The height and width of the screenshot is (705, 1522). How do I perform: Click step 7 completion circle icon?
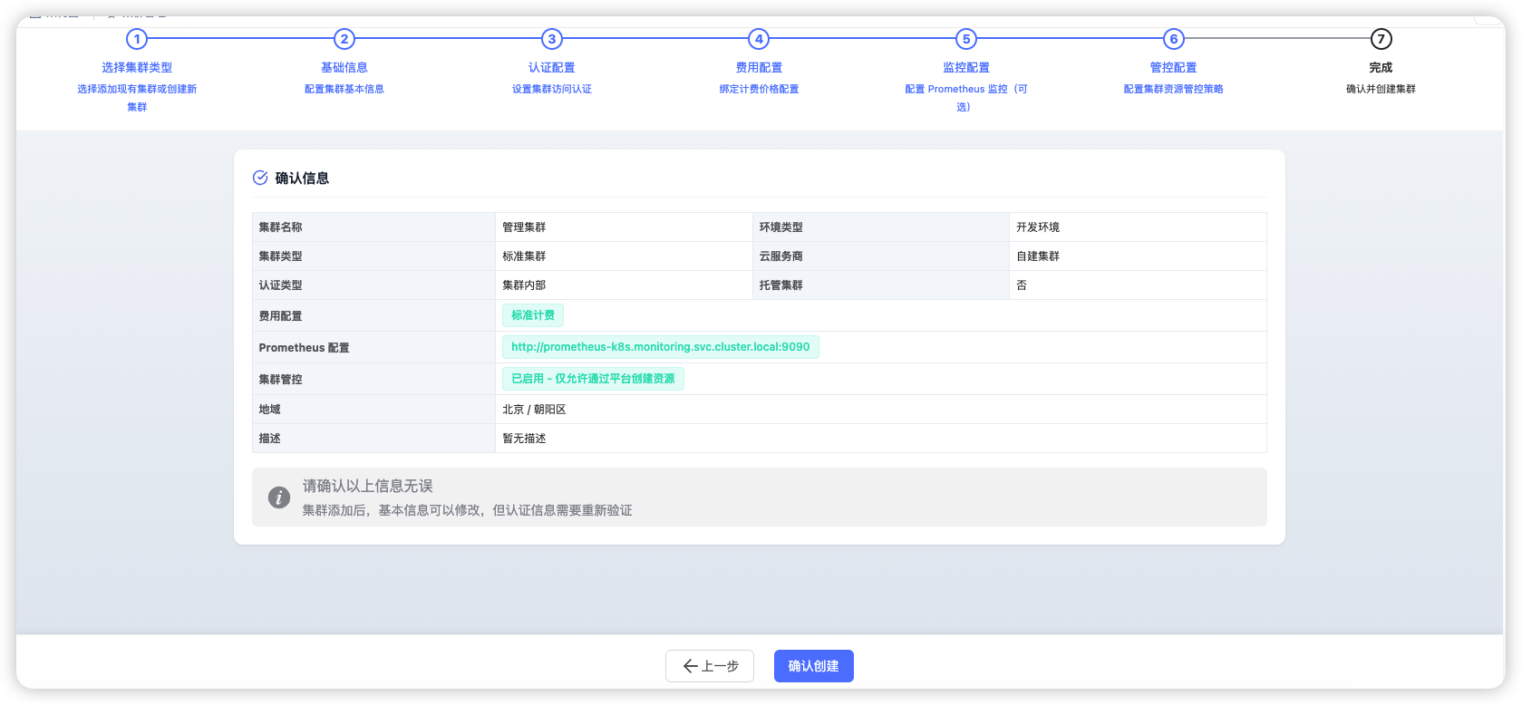click(1381, 39)
